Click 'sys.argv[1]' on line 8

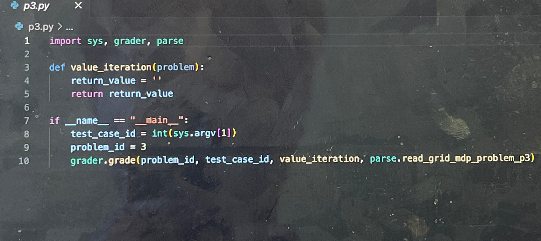coord(202,133)
